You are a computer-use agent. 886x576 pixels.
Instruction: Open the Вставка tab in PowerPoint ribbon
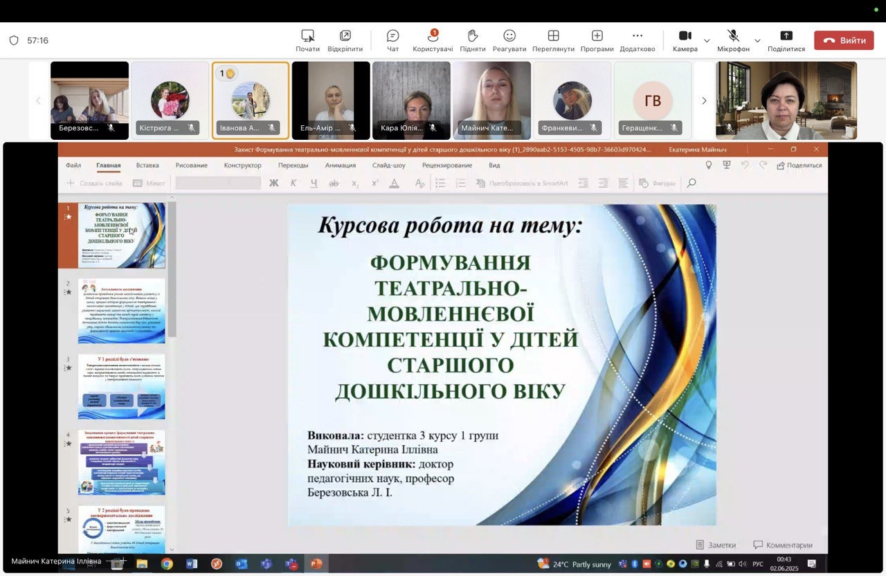147,165
